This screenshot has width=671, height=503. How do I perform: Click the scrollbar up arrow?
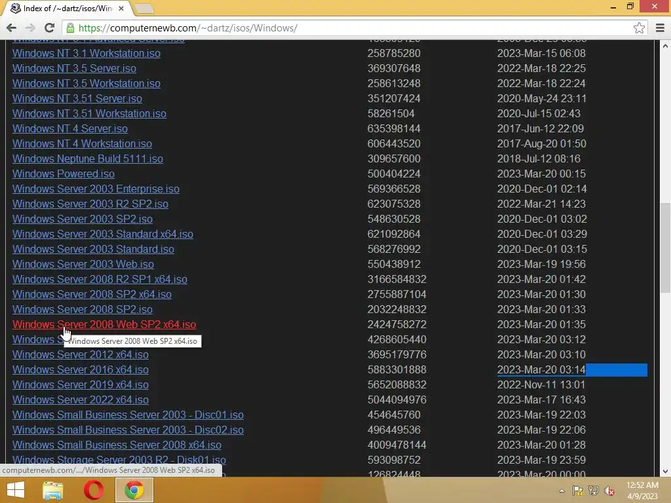(x=665, y=46)
